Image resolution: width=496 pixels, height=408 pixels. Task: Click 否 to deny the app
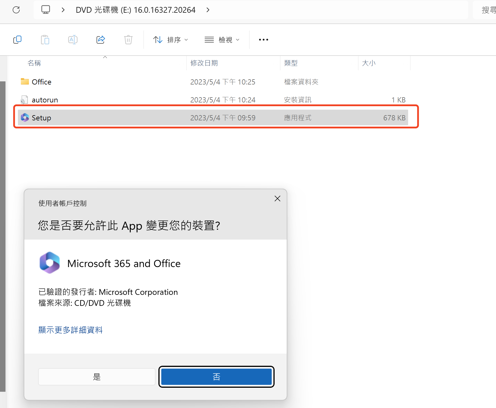[x=216, y=377]
